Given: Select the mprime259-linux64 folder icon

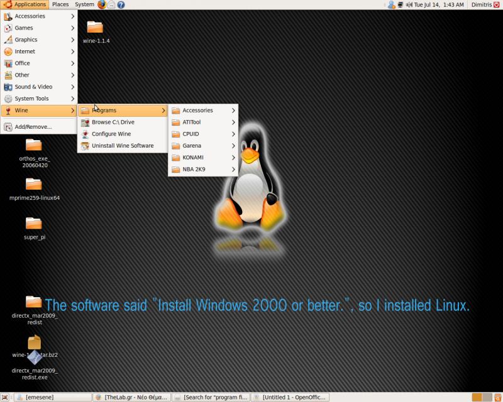Looking at the screenshot, I should (34, 184).
